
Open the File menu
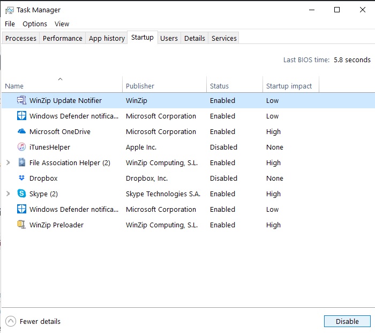click(10, 24)
